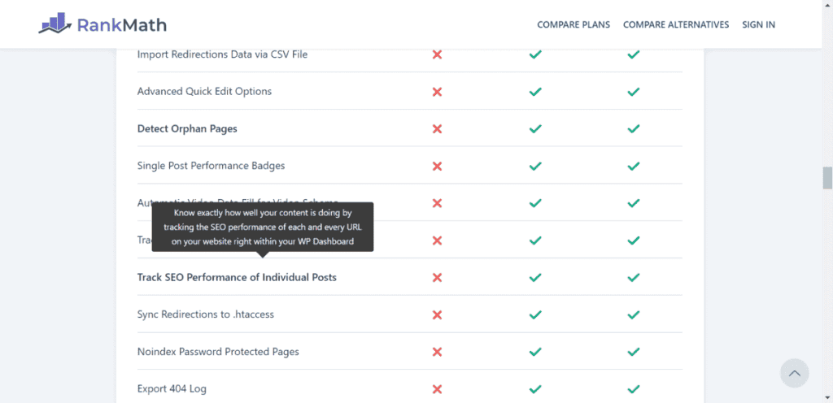Click the red cross for Detect Orphan Pages
This screenshot has width=833, height=403.
pyautogui.click(x=437, y=128)
